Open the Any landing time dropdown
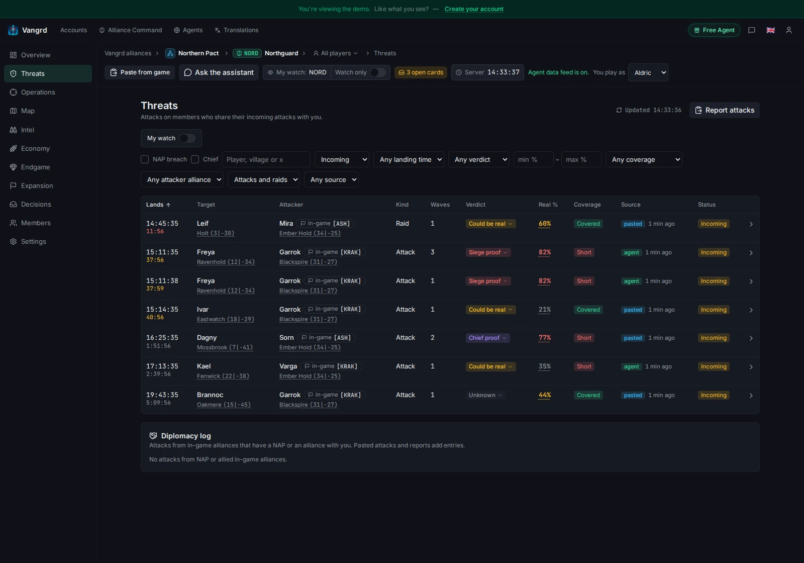 click(409, 159)
